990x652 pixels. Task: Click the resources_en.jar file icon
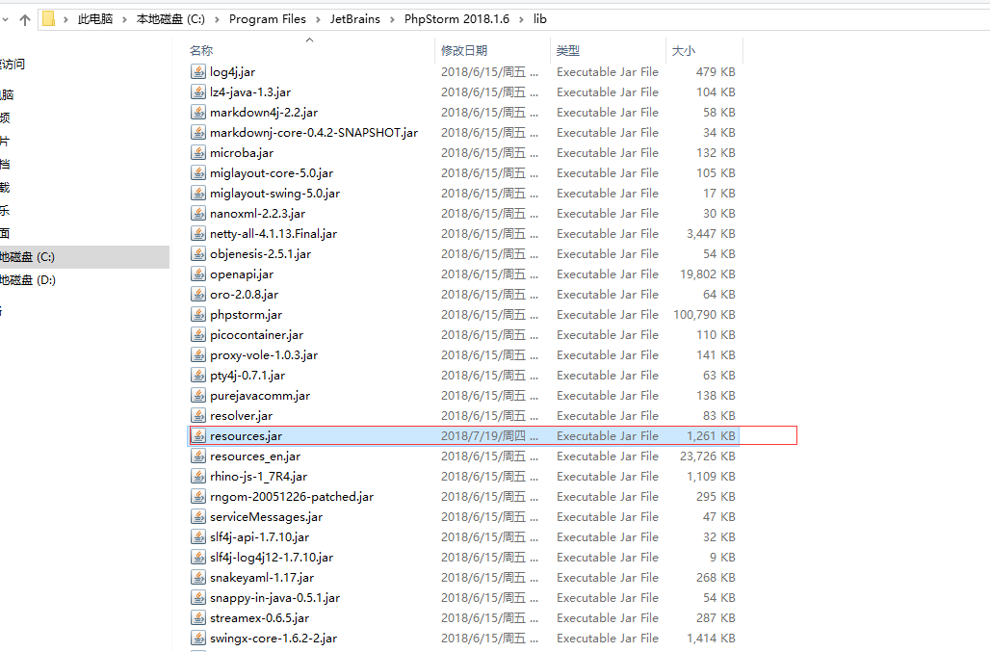(198, 456)
